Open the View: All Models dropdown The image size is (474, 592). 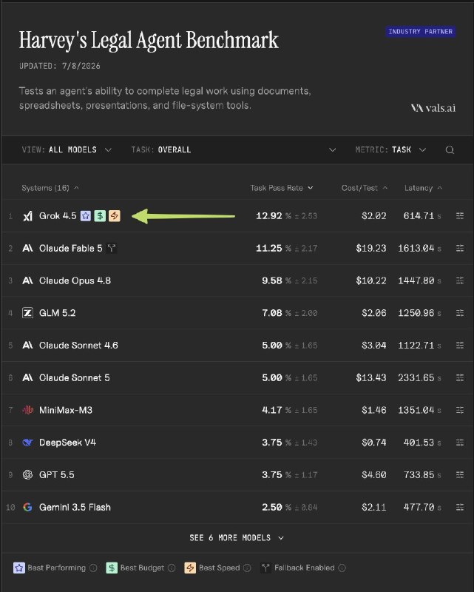[x=67, y=150]
